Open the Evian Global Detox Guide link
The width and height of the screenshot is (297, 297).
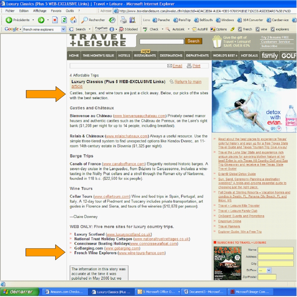click(x=237, y=174)
